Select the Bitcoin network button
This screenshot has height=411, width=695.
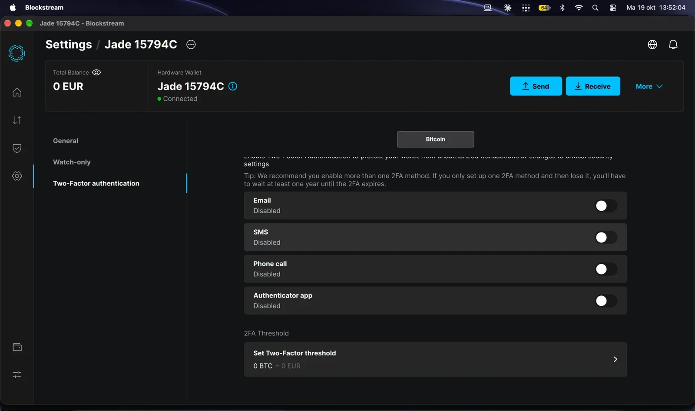436,139
